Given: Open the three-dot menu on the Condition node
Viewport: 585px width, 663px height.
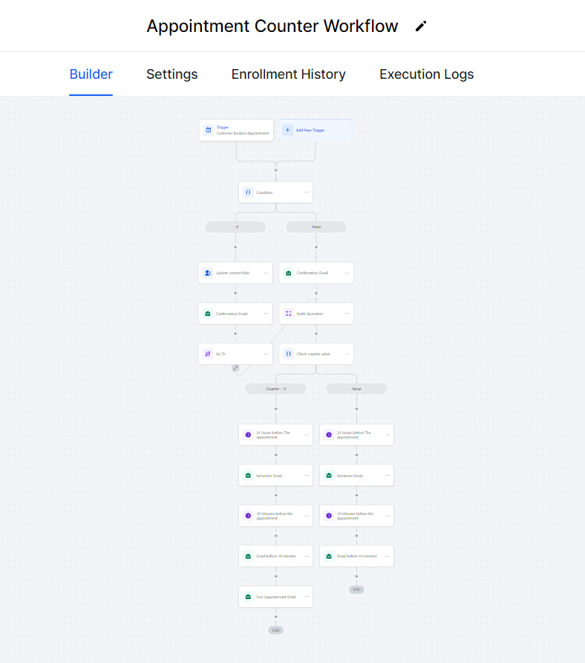Looking at the screenshot, I should click(x=307, y=192).
